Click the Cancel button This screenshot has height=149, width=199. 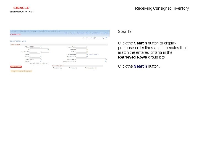21,71
